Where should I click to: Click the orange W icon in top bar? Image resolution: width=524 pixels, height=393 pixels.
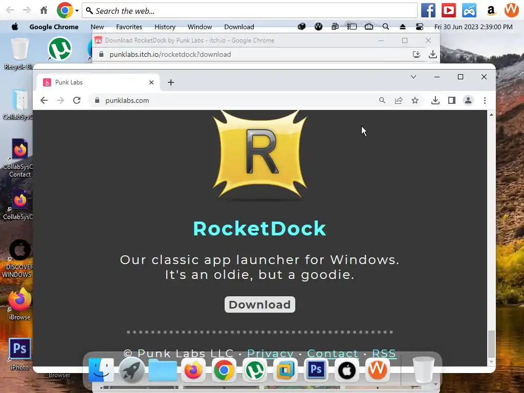[x=511, y=10]
